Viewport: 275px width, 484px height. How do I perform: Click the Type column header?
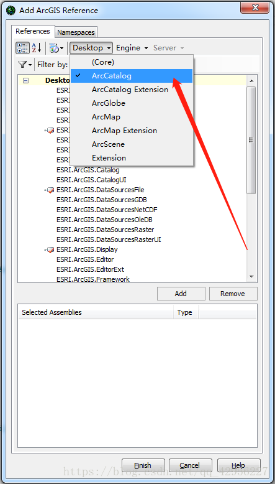click(x=186, y=312)
